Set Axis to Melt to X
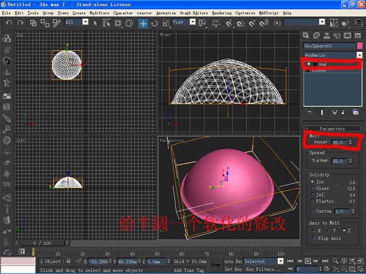This screenshot has width=366, height=274. [314, 230]
